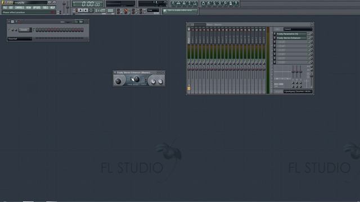Click the fourth icon in tools shortcut group

pos(220,3)
